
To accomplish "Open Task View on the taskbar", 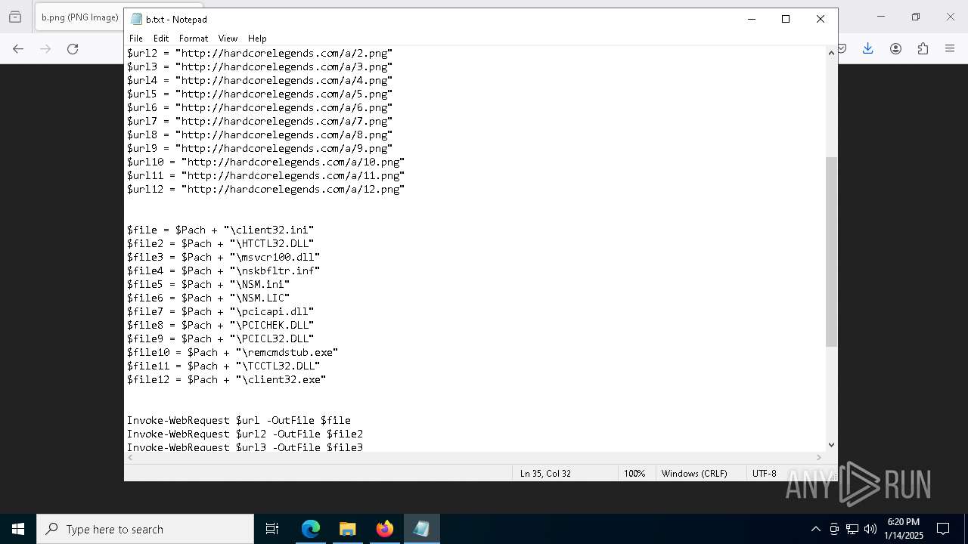I will pos(272,529).
